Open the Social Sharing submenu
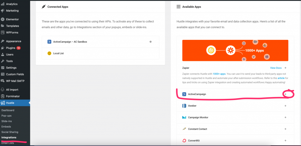Screen dimensions: 301x146 10,132
